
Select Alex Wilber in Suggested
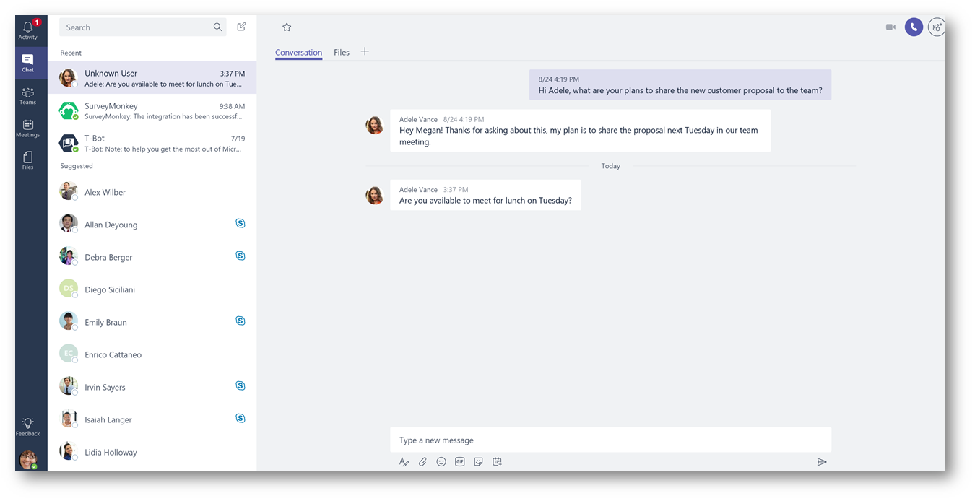[152, 192]
